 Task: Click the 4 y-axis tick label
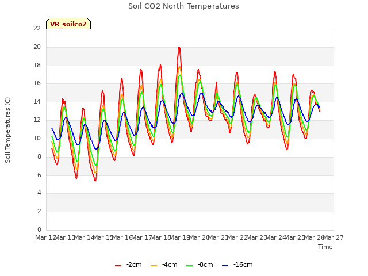[39, 193]
